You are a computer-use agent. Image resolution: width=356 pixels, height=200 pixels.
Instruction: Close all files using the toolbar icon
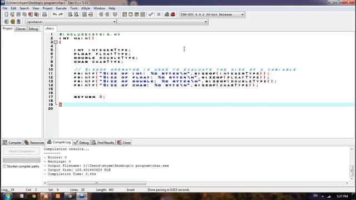click(x=36, y=14)
